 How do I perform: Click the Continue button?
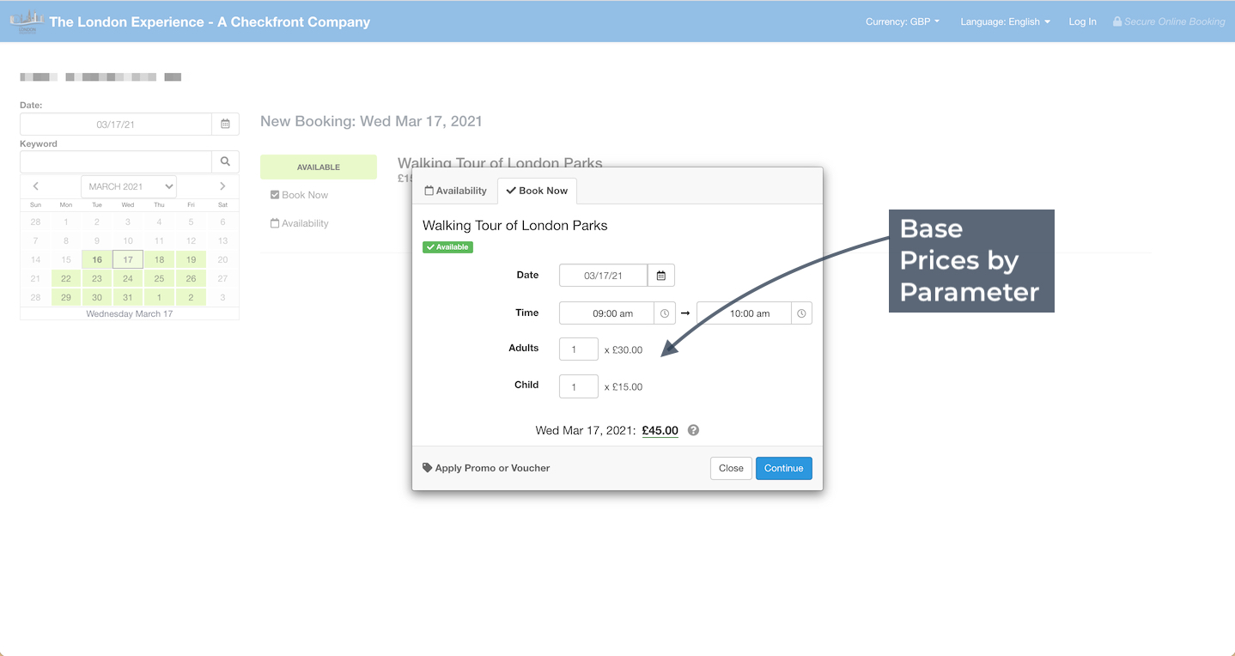coord(783,468)
